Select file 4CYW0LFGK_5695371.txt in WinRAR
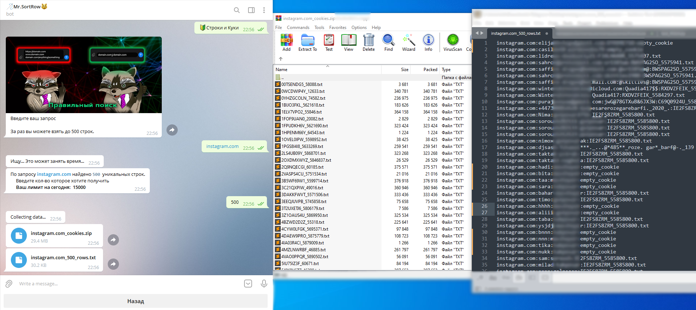 point(373,229)
